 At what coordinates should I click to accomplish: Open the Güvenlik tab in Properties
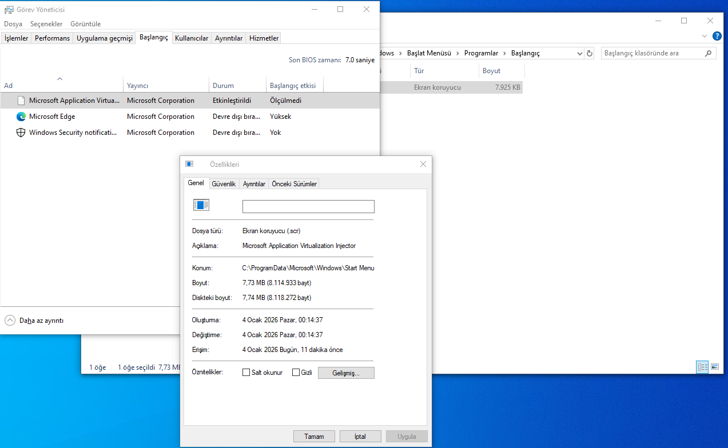[224, 184]
